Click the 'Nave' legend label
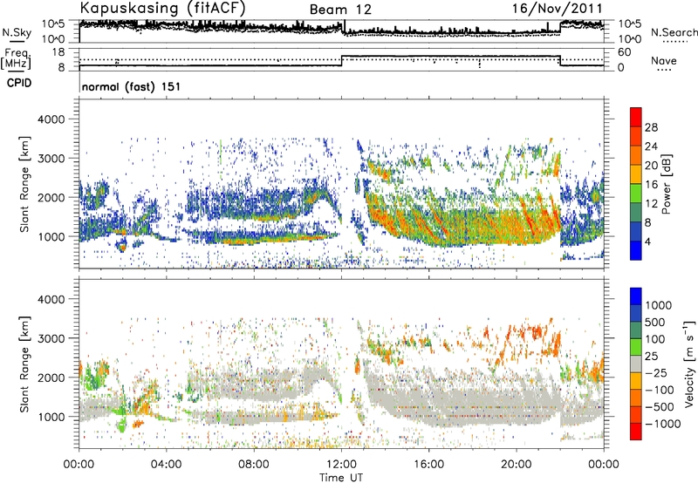698x483 pixels. coord(664,61)
